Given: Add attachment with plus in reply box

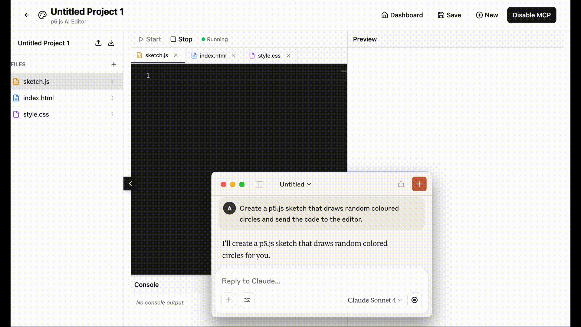Looking at the screenshot, I should (229, 300).
